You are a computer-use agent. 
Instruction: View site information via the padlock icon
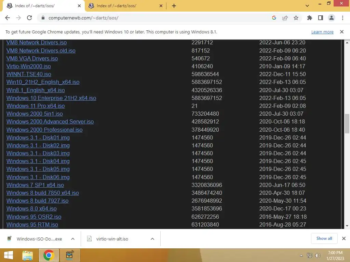click(x=43, y=18)
